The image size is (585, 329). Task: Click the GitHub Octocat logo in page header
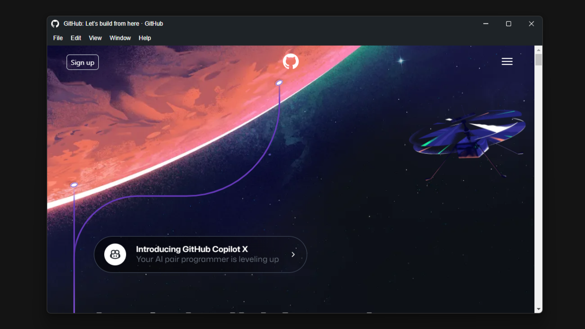[x=291, y=62]
